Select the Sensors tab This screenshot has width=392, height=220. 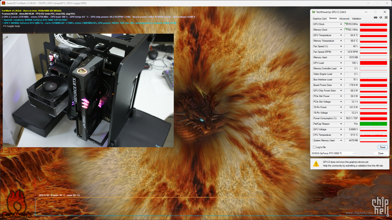click(x=333, y=18)
